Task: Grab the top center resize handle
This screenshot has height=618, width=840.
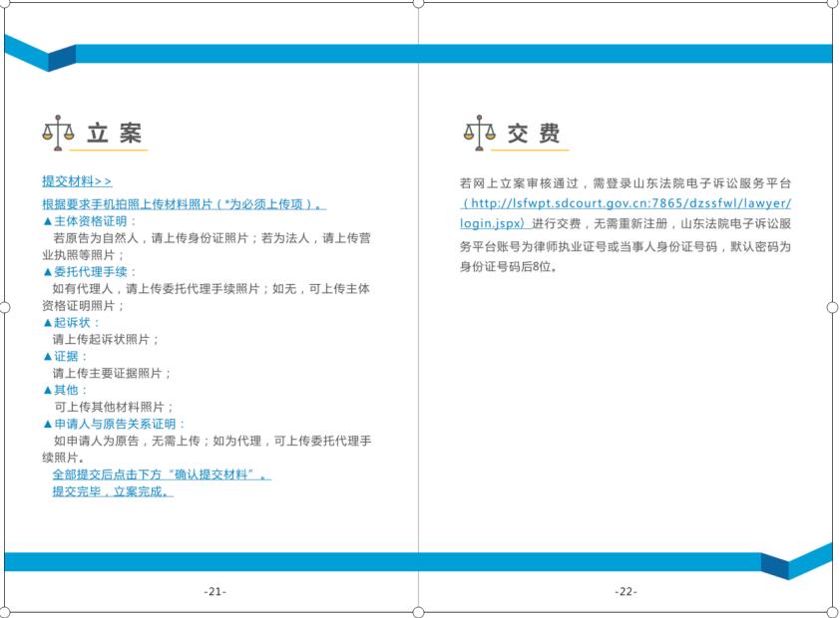Action: 419,3
